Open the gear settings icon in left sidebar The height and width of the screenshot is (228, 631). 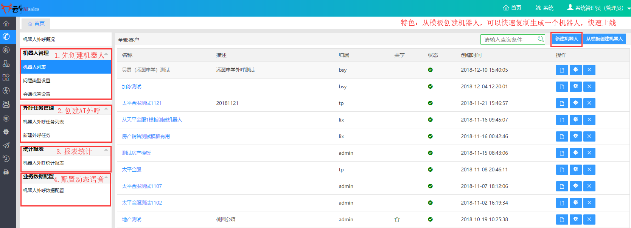click(6, 132)
